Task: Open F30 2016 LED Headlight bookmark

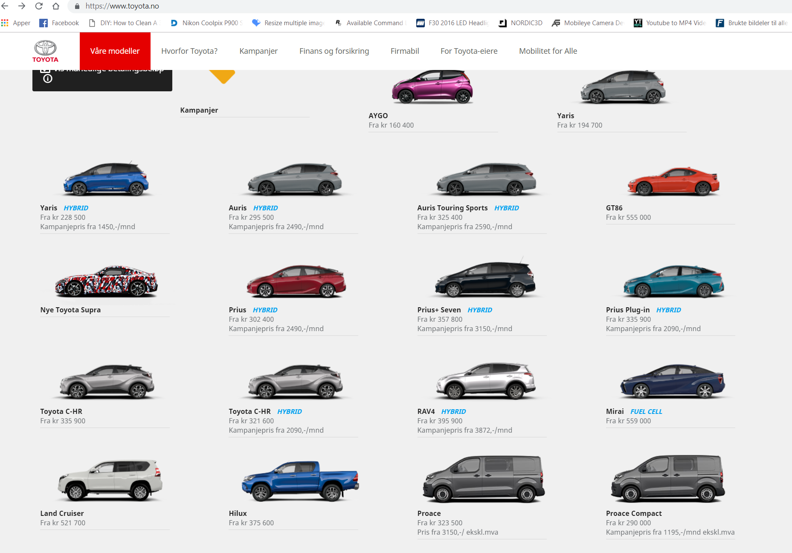Action: tap(453, 23)
